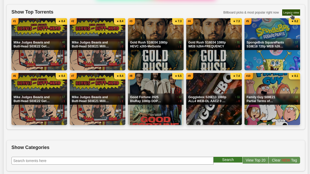Click seeders count 15 on card #7

coord(121,97)
